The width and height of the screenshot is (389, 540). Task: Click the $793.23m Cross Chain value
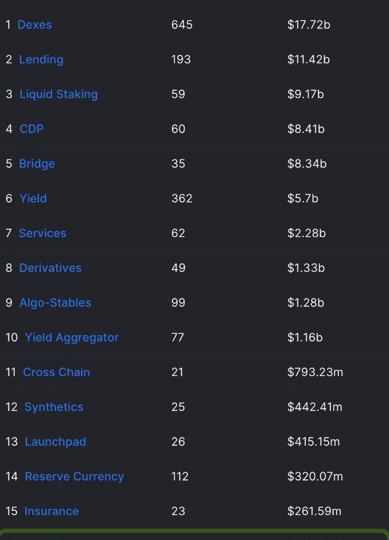coord(315,372)
